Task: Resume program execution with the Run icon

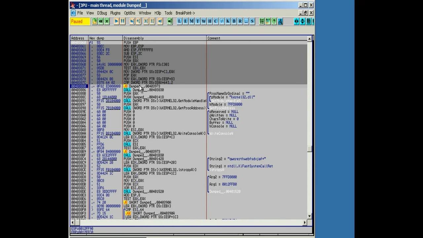Action: [x=116, y=21]
